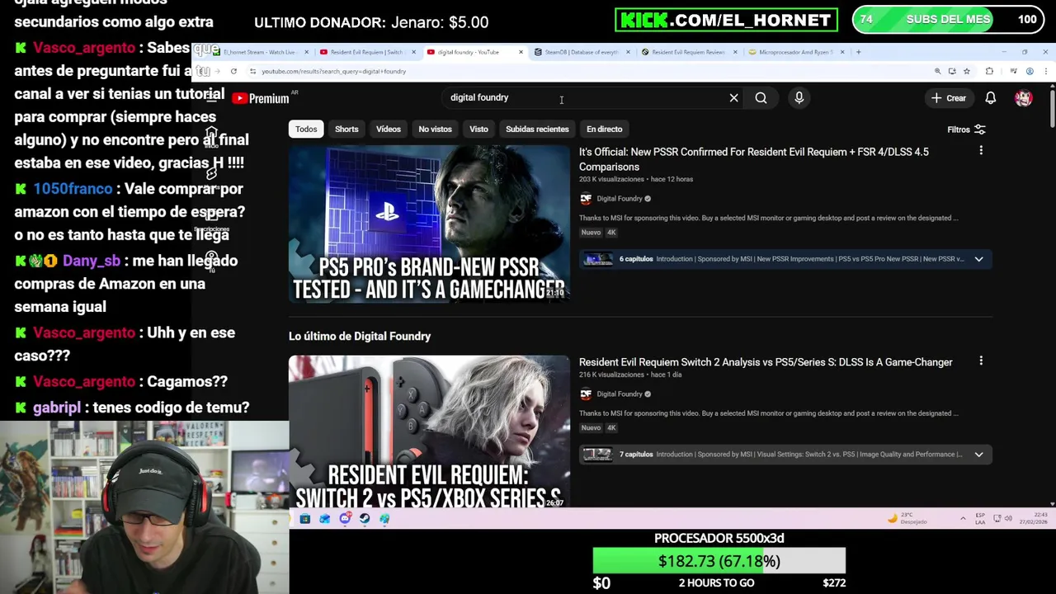
Task: Expand the 7 capítulos chapter list
Action: pos(978,455)
